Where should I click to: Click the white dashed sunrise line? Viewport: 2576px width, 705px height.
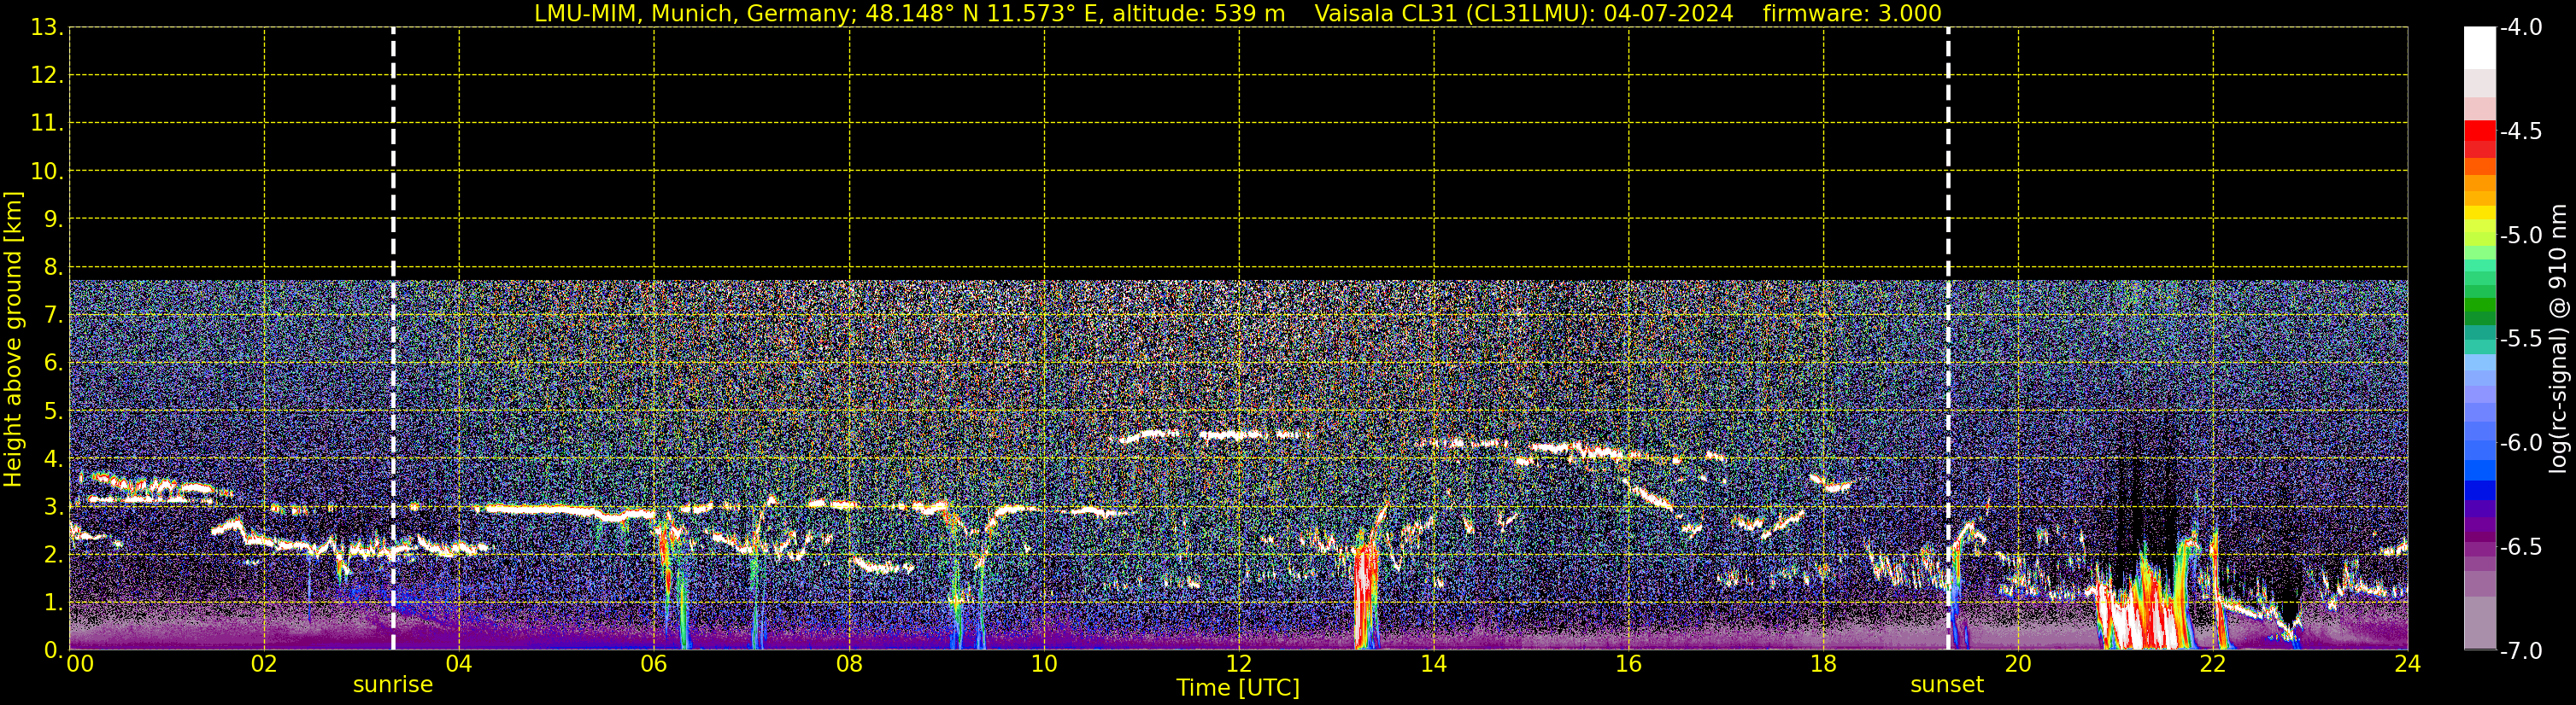tap(393, 339)
